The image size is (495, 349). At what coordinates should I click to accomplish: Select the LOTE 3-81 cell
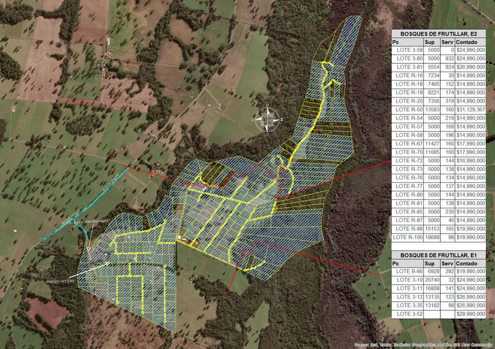point(408,67)
